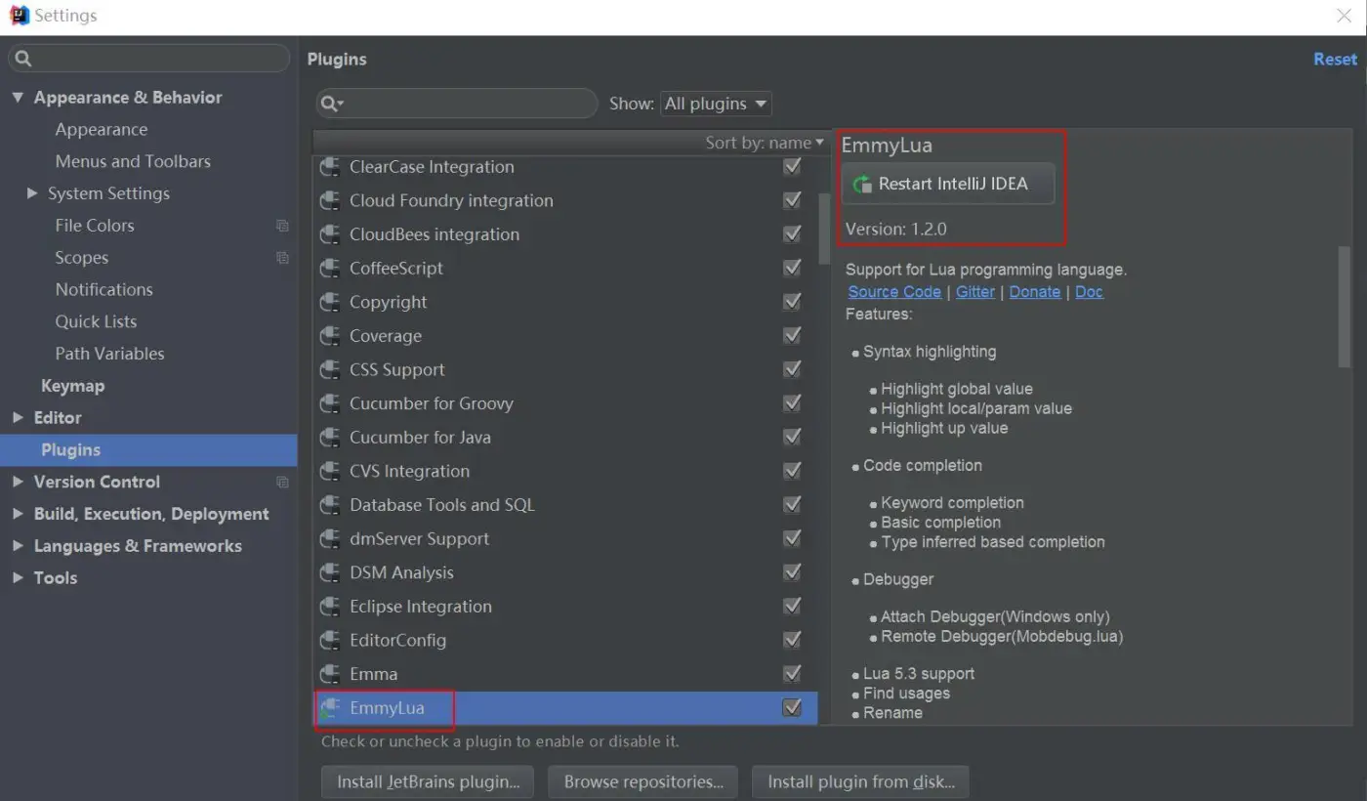Click Install plugin from disk button
The height and width of the screenshot is (801, 1367).
(x=860, y=781)
